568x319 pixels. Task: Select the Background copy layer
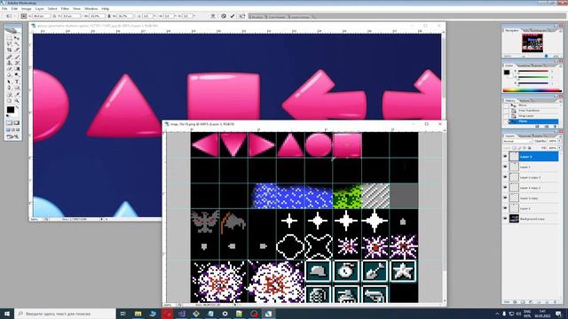(532, 219)
